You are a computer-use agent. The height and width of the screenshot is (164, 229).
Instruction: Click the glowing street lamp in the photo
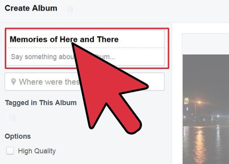[199, 102]
